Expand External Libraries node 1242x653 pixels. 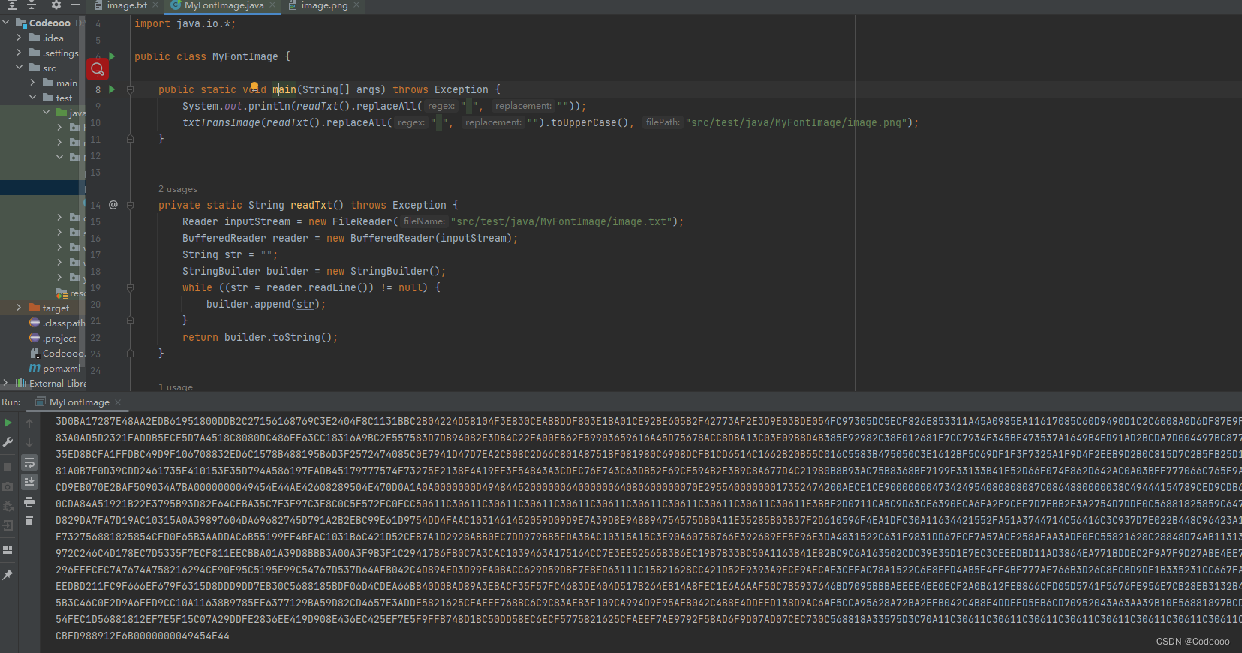(x=6, y=383)
